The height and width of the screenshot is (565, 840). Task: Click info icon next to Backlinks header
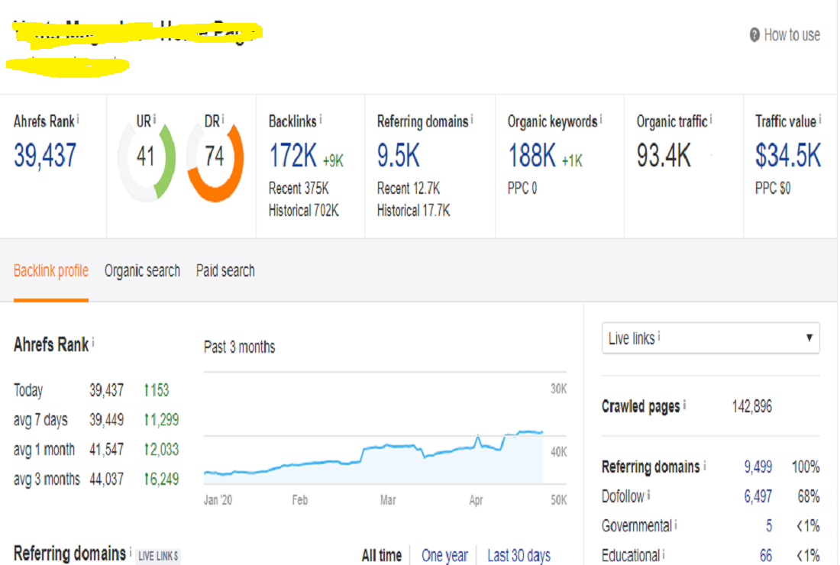coord(321,120)
